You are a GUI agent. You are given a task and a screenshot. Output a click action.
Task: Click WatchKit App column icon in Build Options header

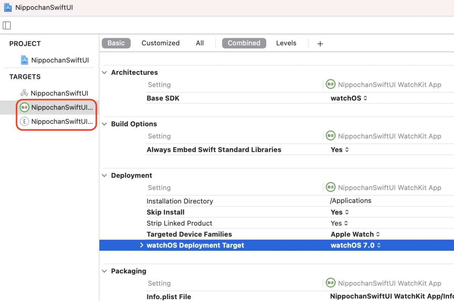pos(331,136)
